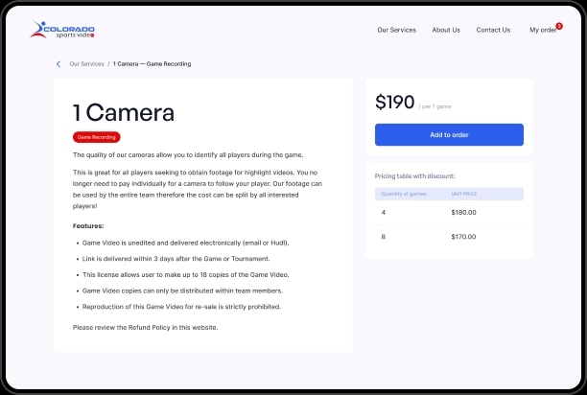This screenshot has width=587, height=395.
Task: Click the $170.00 unit price cell
Action: pos(463,236)
